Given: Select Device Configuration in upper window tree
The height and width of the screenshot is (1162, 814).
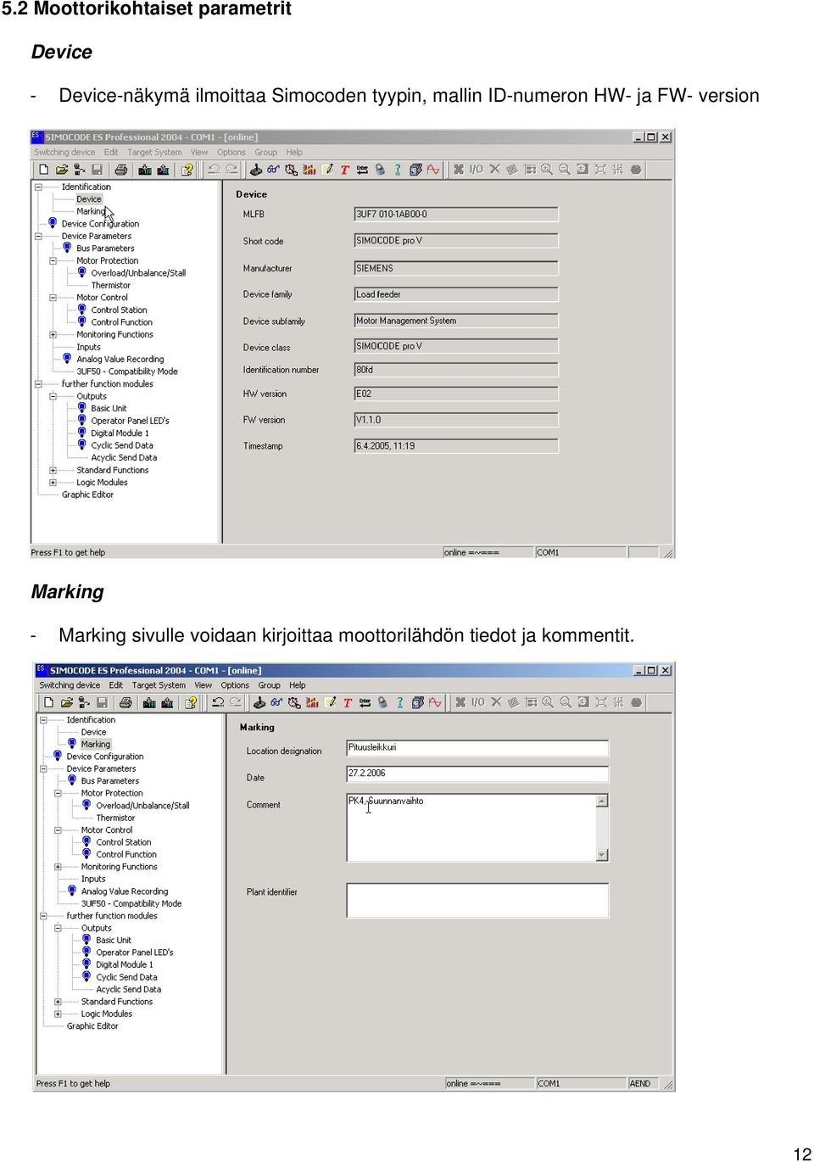Looking at the screenshot, I should 100,224.
